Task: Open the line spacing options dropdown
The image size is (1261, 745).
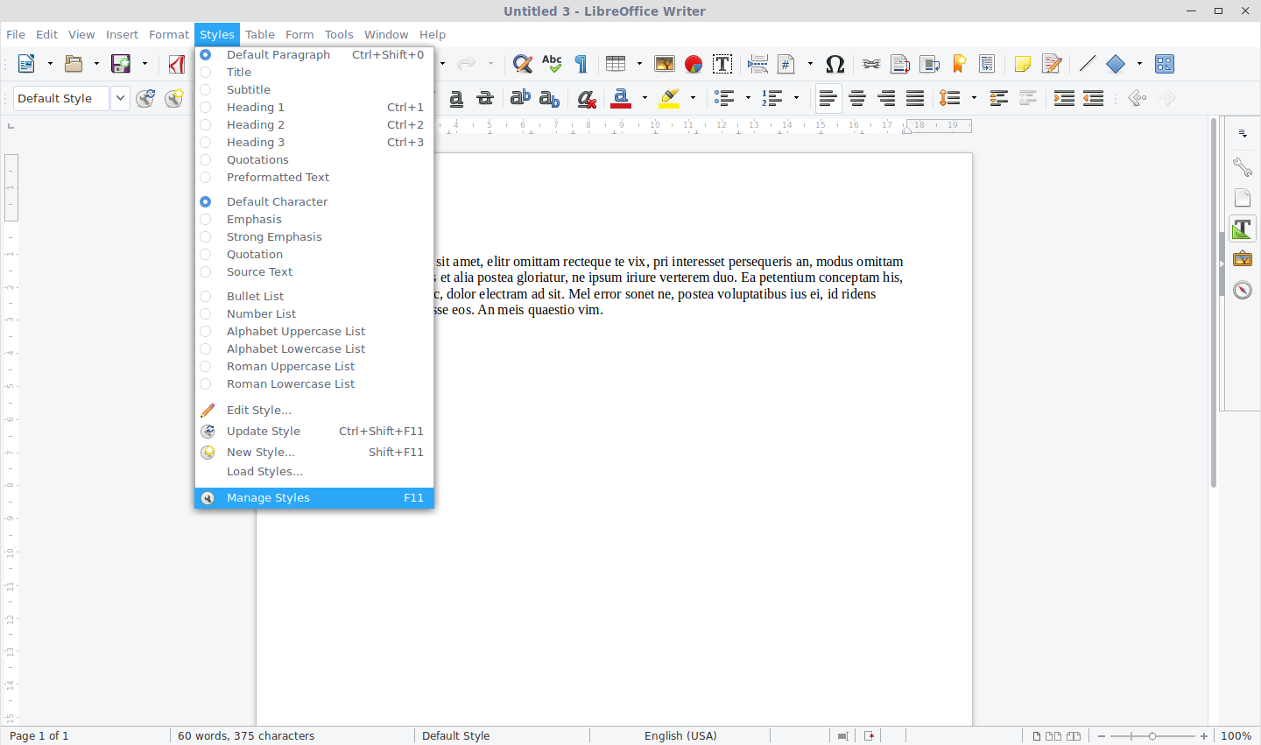Action: coord(972,98)
